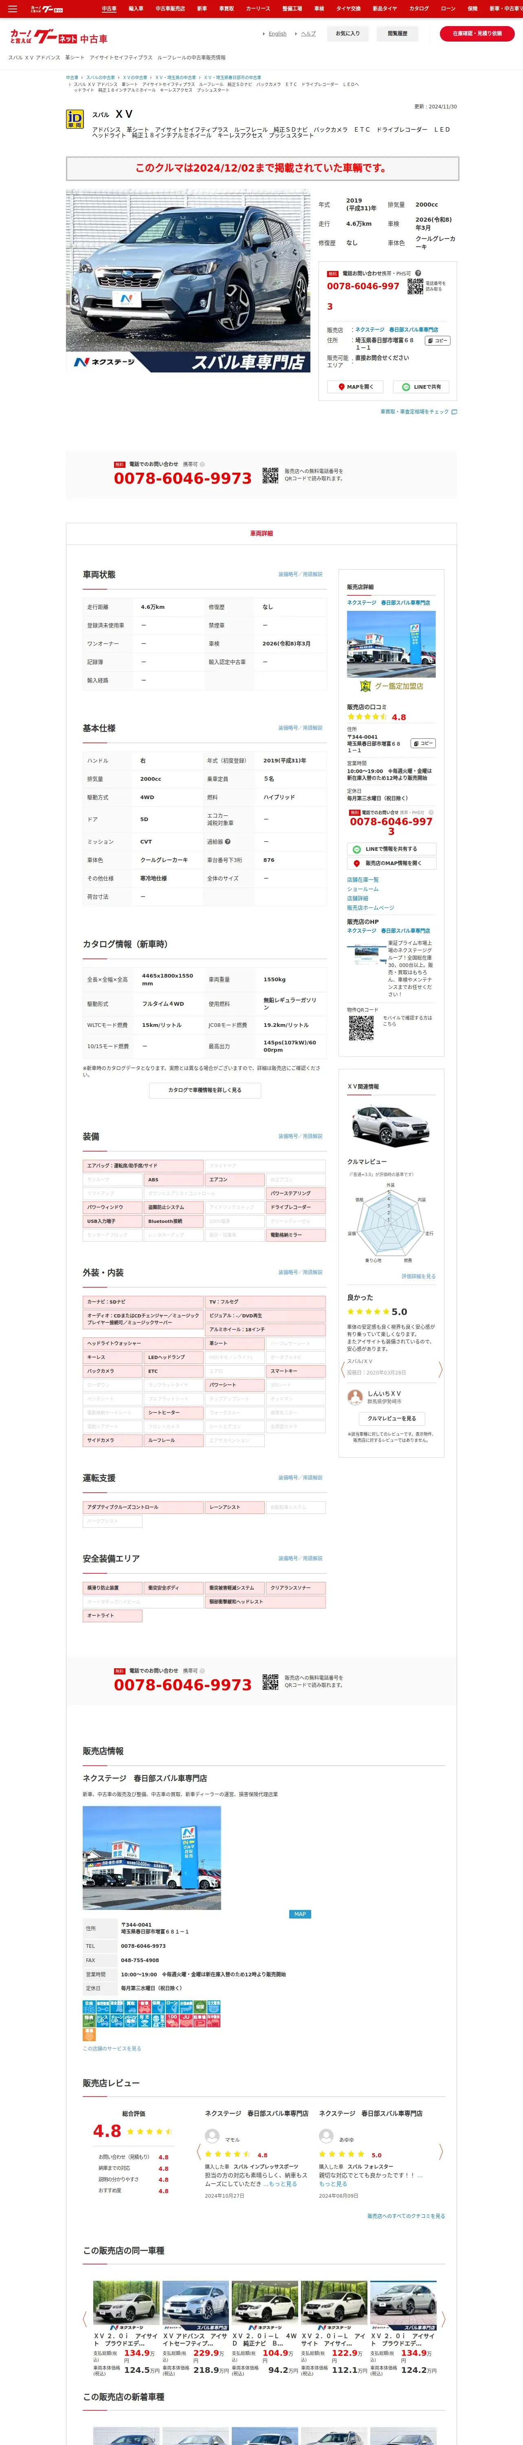The image size is (523, 2445).
Task: Open the この店舗のサービスを見る link
Action: 112,2048
